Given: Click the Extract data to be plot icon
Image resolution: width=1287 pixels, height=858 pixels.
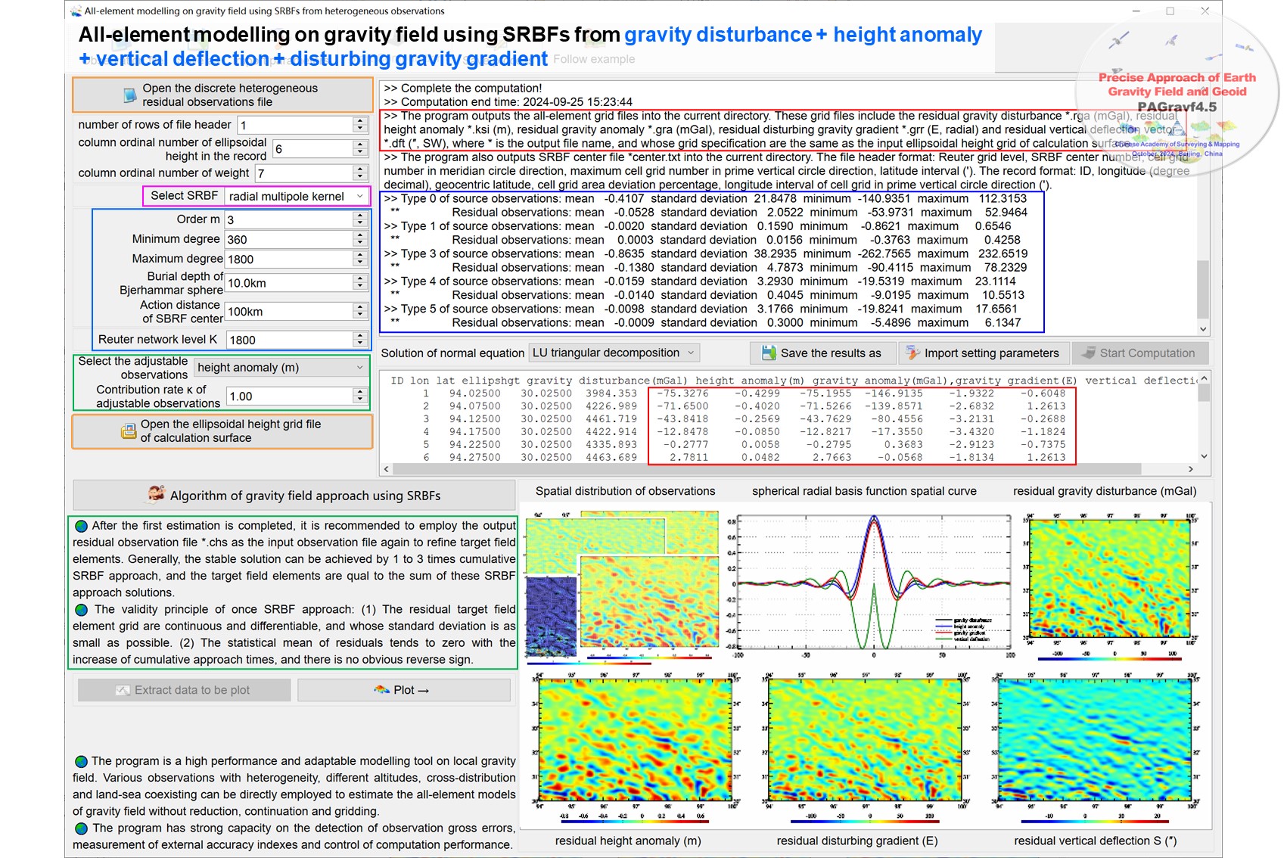Looking at the screenshot, I should click(x=123, y=690).
